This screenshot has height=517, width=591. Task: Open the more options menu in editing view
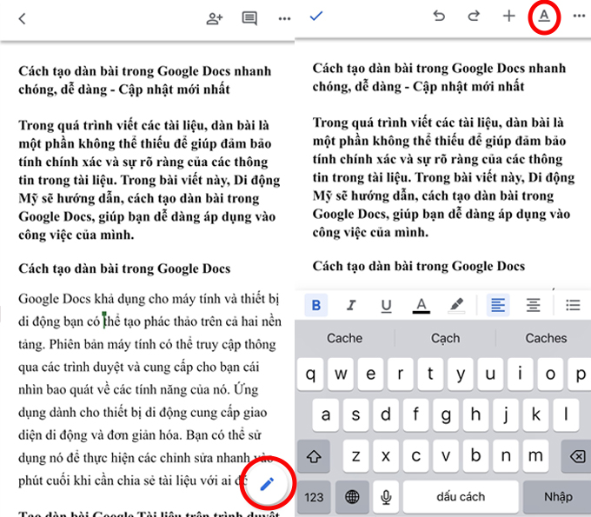click(x=579, y=16)
